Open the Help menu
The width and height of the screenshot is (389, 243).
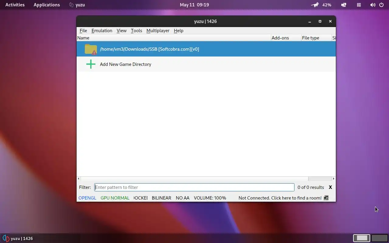tap(178, 31)
